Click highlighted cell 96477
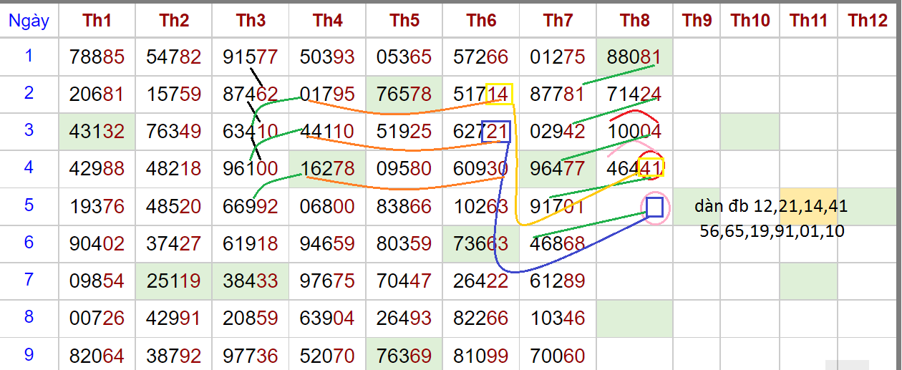The height and width of the screenshot is (370, 902). (x=558, y=169)
